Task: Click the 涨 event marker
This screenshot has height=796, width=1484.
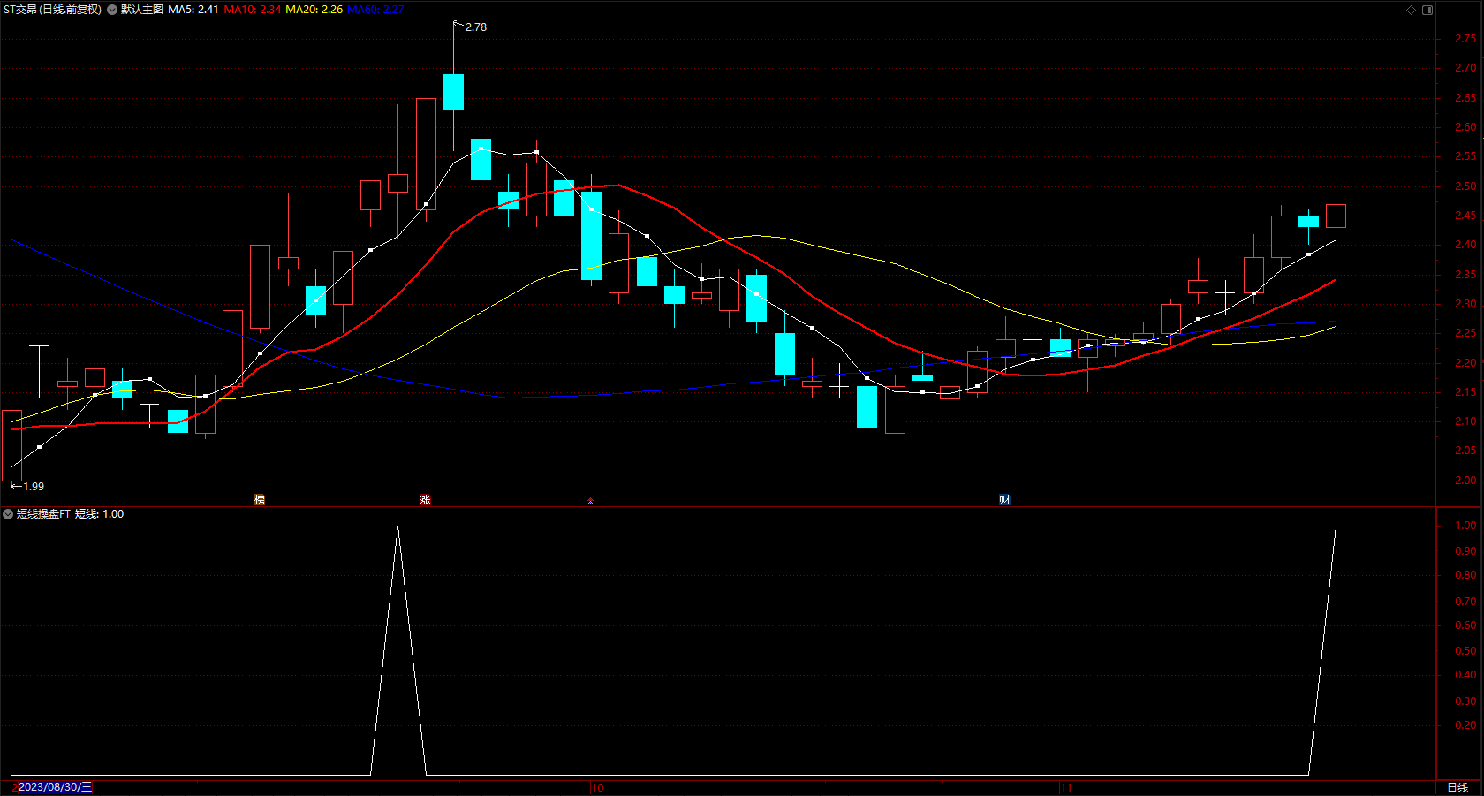Action: (425, 500)
